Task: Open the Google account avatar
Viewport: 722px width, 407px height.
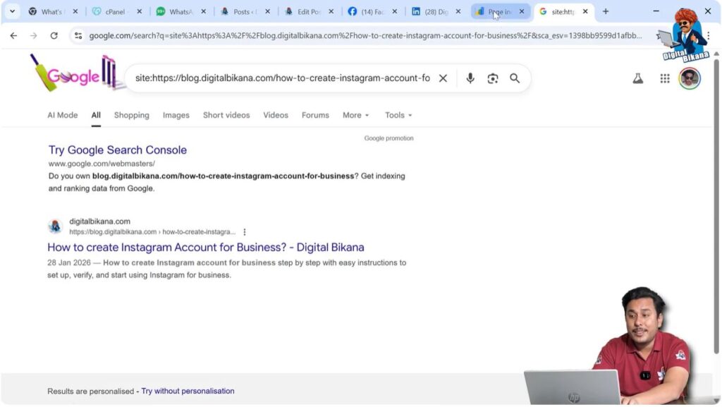Action: pos(690,78)
